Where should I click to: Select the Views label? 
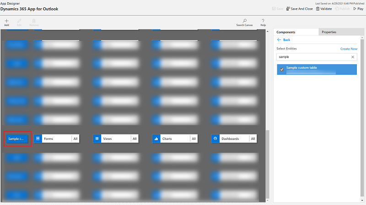coord(108,139)
